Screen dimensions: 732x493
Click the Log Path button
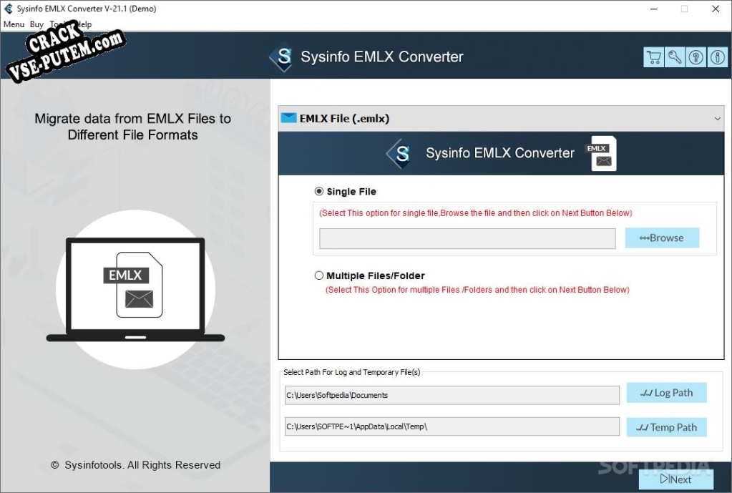tap(666, 393)
